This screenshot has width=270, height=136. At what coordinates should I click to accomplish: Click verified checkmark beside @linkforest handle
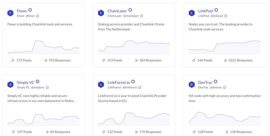coord(140,88)
